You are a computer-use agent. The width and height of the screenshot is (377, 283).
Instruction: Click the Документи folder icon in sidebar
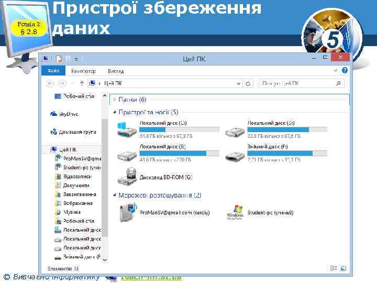pos(58,186)
